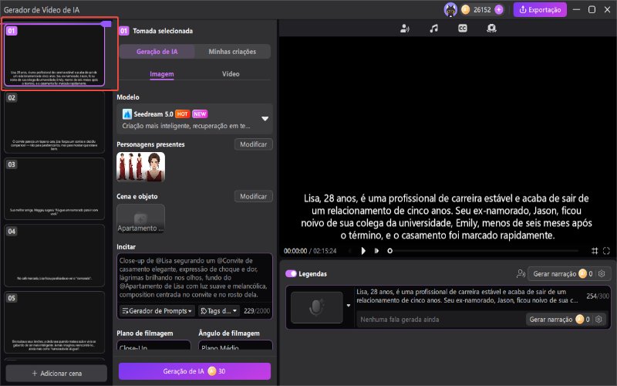Click the playback progress slider handle

pyautogui.click(x=389, y=251)
